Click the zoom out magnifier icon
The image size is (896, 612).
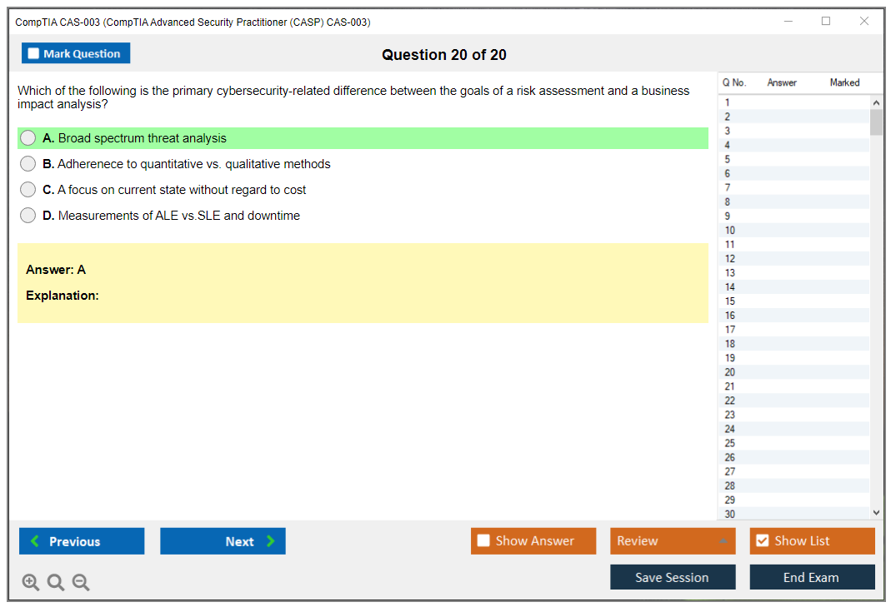tap(81, 582)
